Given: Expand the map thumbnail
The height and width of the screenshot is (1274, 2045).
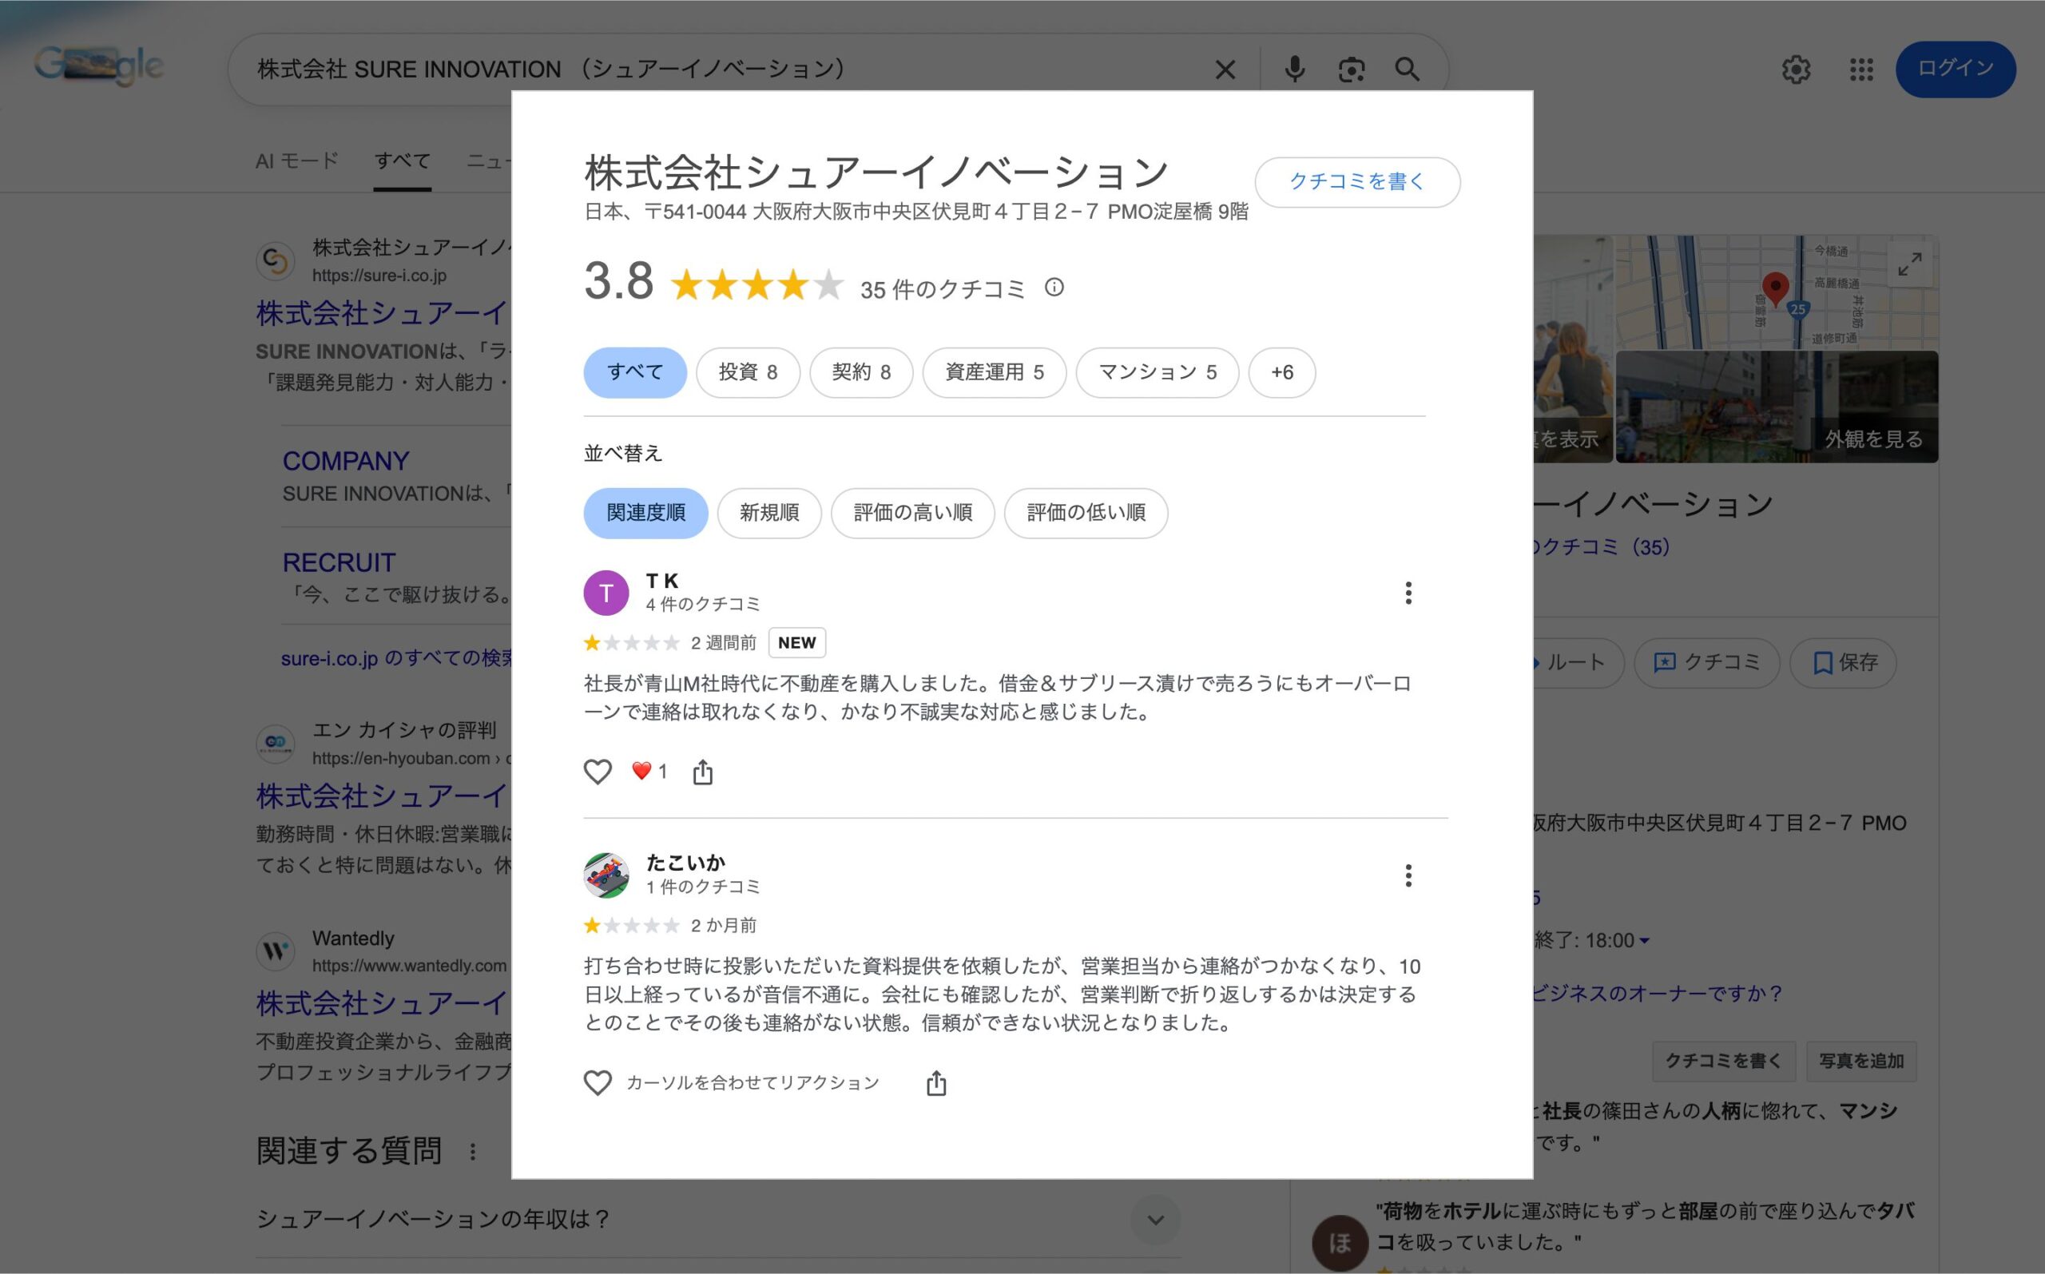Looking at the screenshot, I should pos(1908,264).
